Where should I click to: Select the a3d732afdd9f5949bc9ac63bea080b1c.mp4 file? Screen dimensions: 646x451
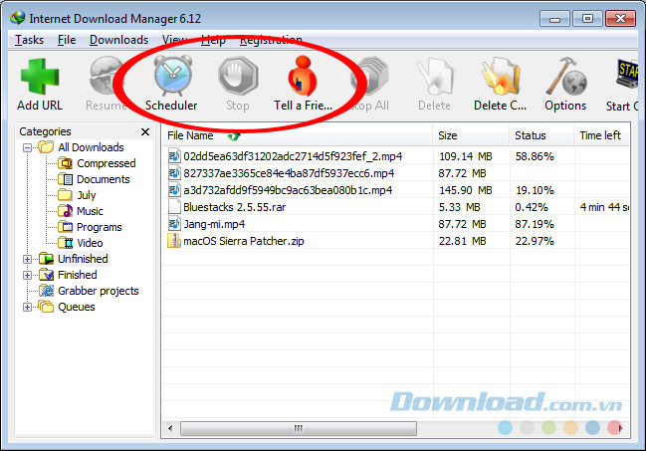point(288,190)
